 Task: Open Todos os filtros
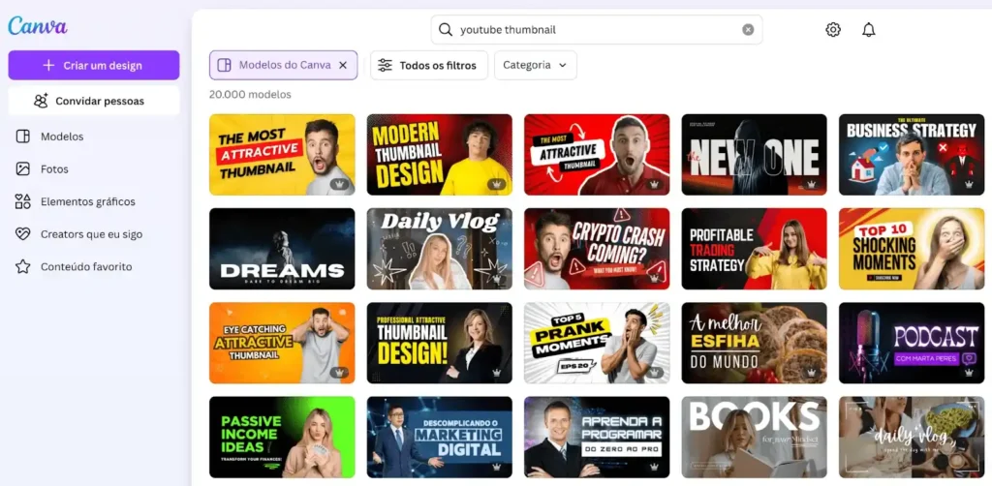(429, 65)
